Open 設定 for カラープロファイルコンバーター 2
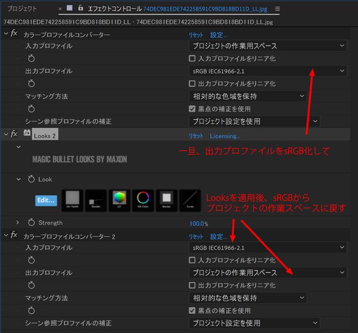The height and width of the screenshot is (333, 358). [x=219, y=236]
